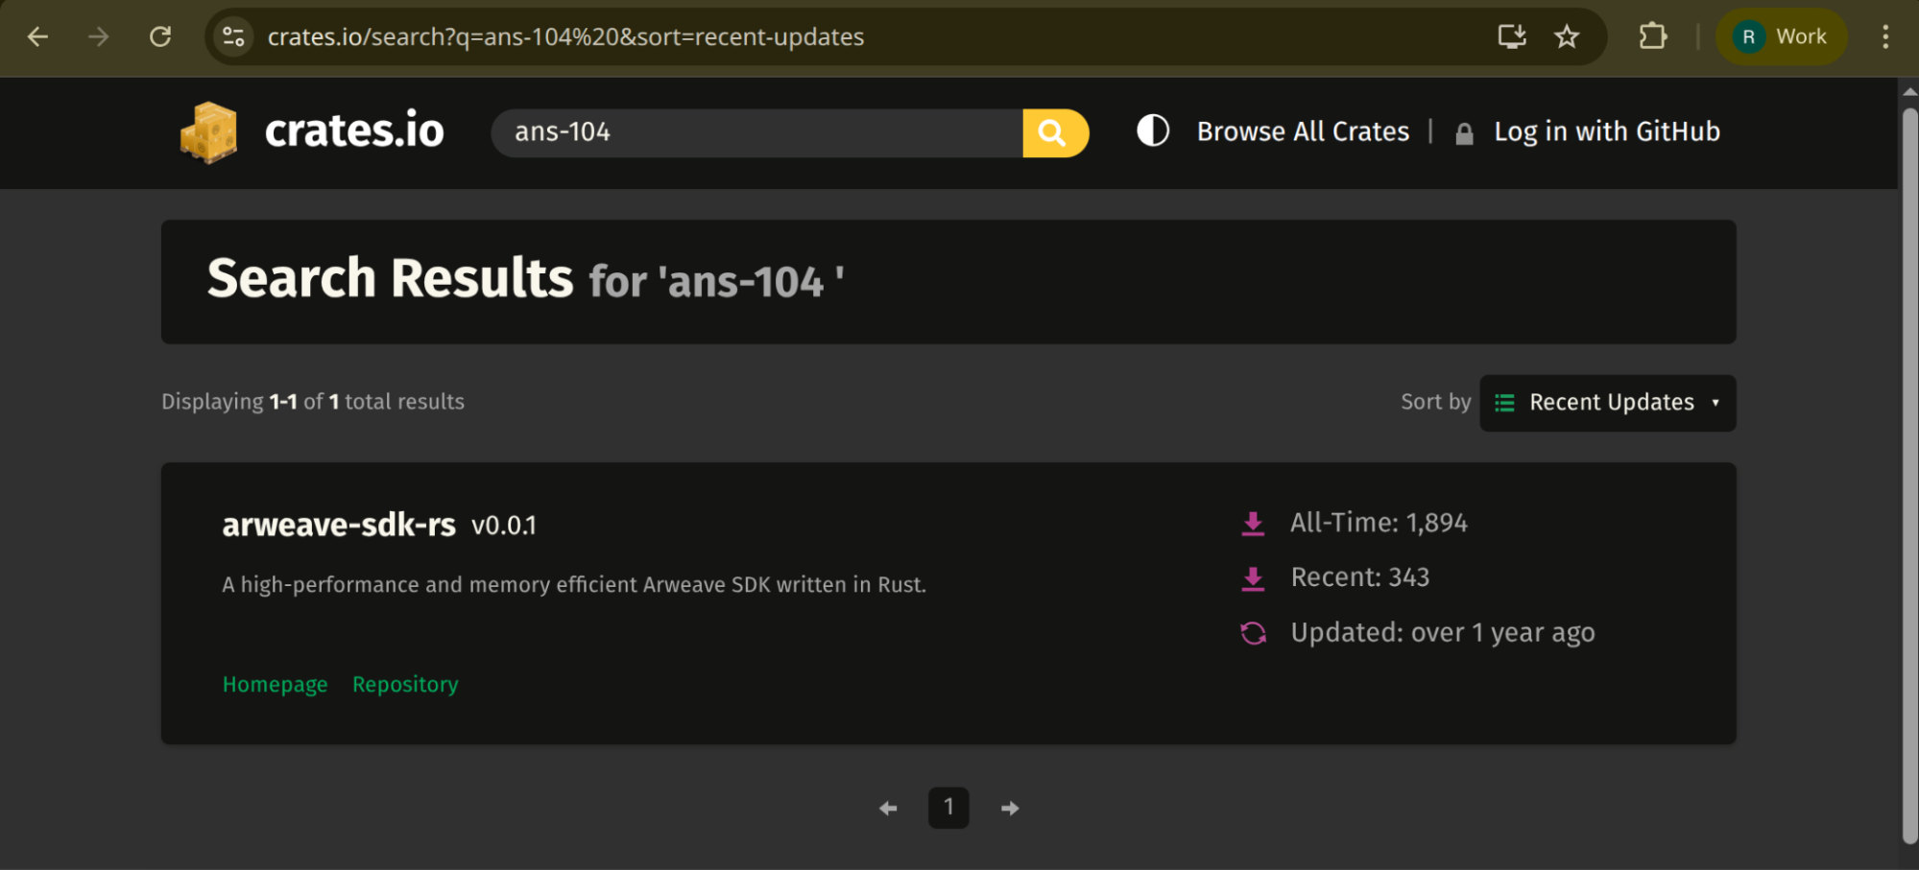Open the Work profile menu
The image size is (1919, 870).
(x=1781, y=36)
